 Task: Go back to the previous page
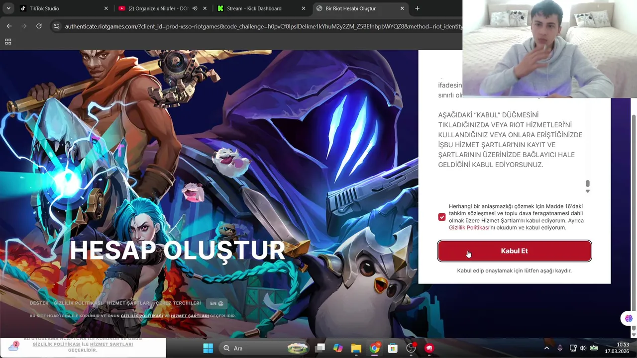point(9,26)
